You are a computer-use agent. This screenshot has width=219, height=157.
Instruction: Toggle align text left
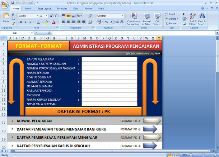63,22
